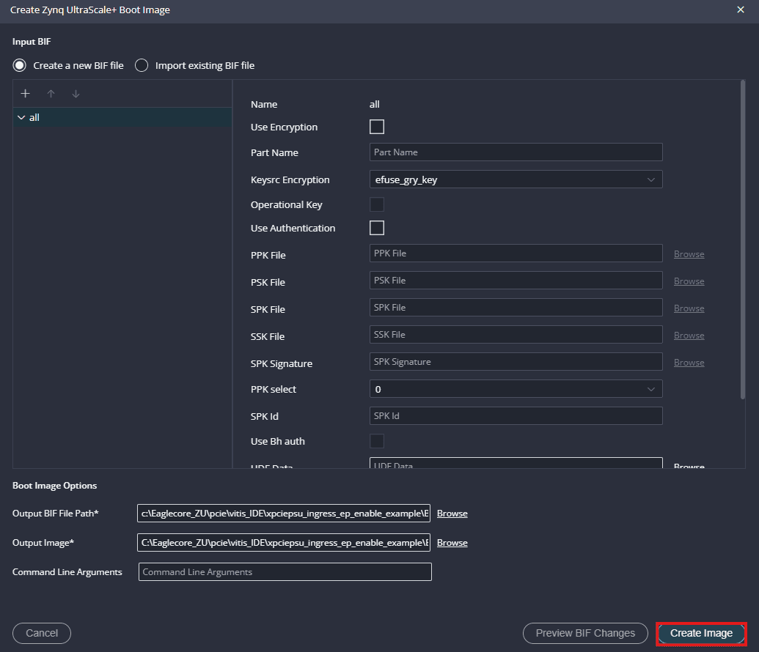Toggle the Use Authentication checkbox
This screenshot has width=759, height=652.
point(377,228)
